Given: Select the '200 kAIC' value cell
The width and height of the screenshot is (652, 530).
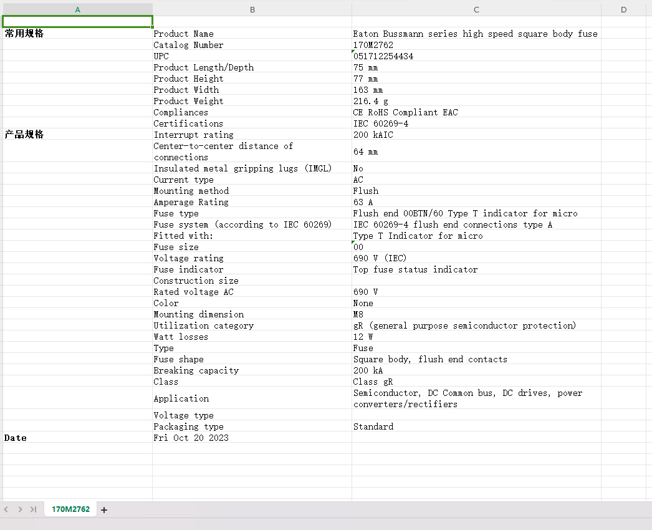Looking at the screenshot, I should tap(476, 135).
